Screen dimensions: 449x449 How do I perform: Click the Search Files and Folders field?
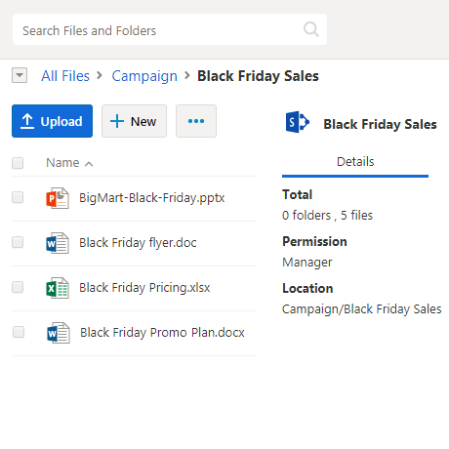[x=170, y=29]
